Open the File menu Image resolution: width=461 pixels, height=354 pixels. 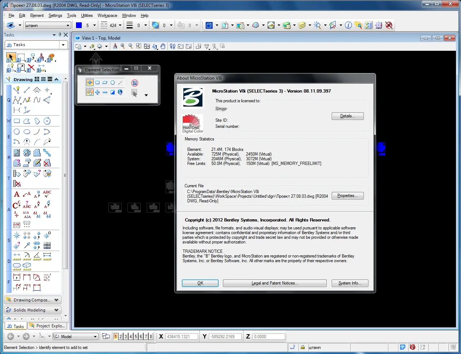(11, 15)
